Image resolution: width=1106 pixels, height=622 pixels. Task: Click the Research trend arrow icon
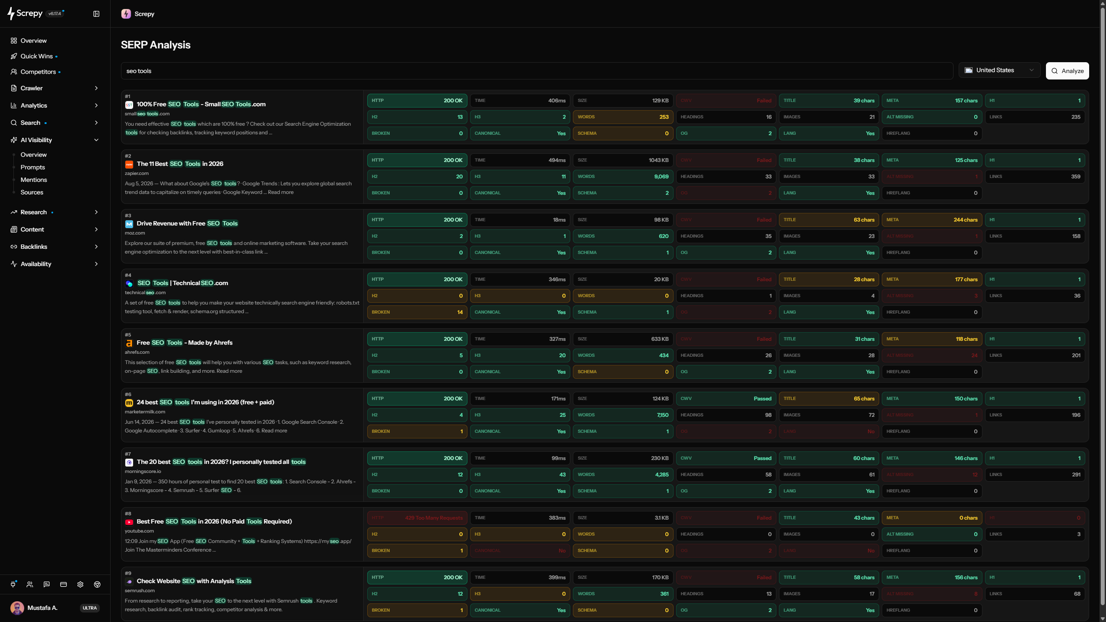point(14,212)
